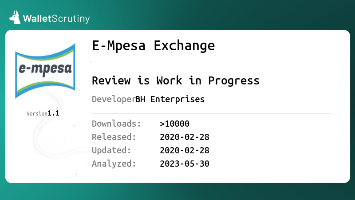Viewport: 355px width, 200px height.
Task: Click the Developer label
Action: (114, 99)
